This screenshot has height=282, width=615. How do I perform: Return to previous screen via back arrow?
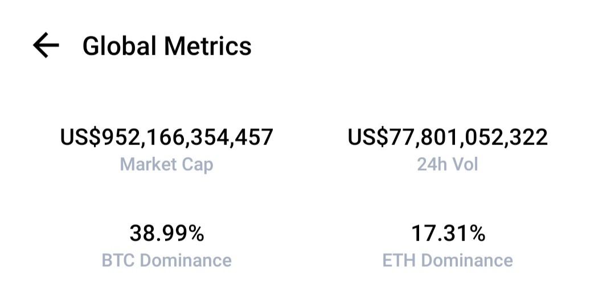(46, 45)
